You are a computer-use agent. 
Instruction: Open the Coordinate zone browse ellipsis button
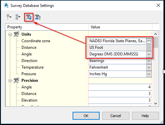click(149, 41)
